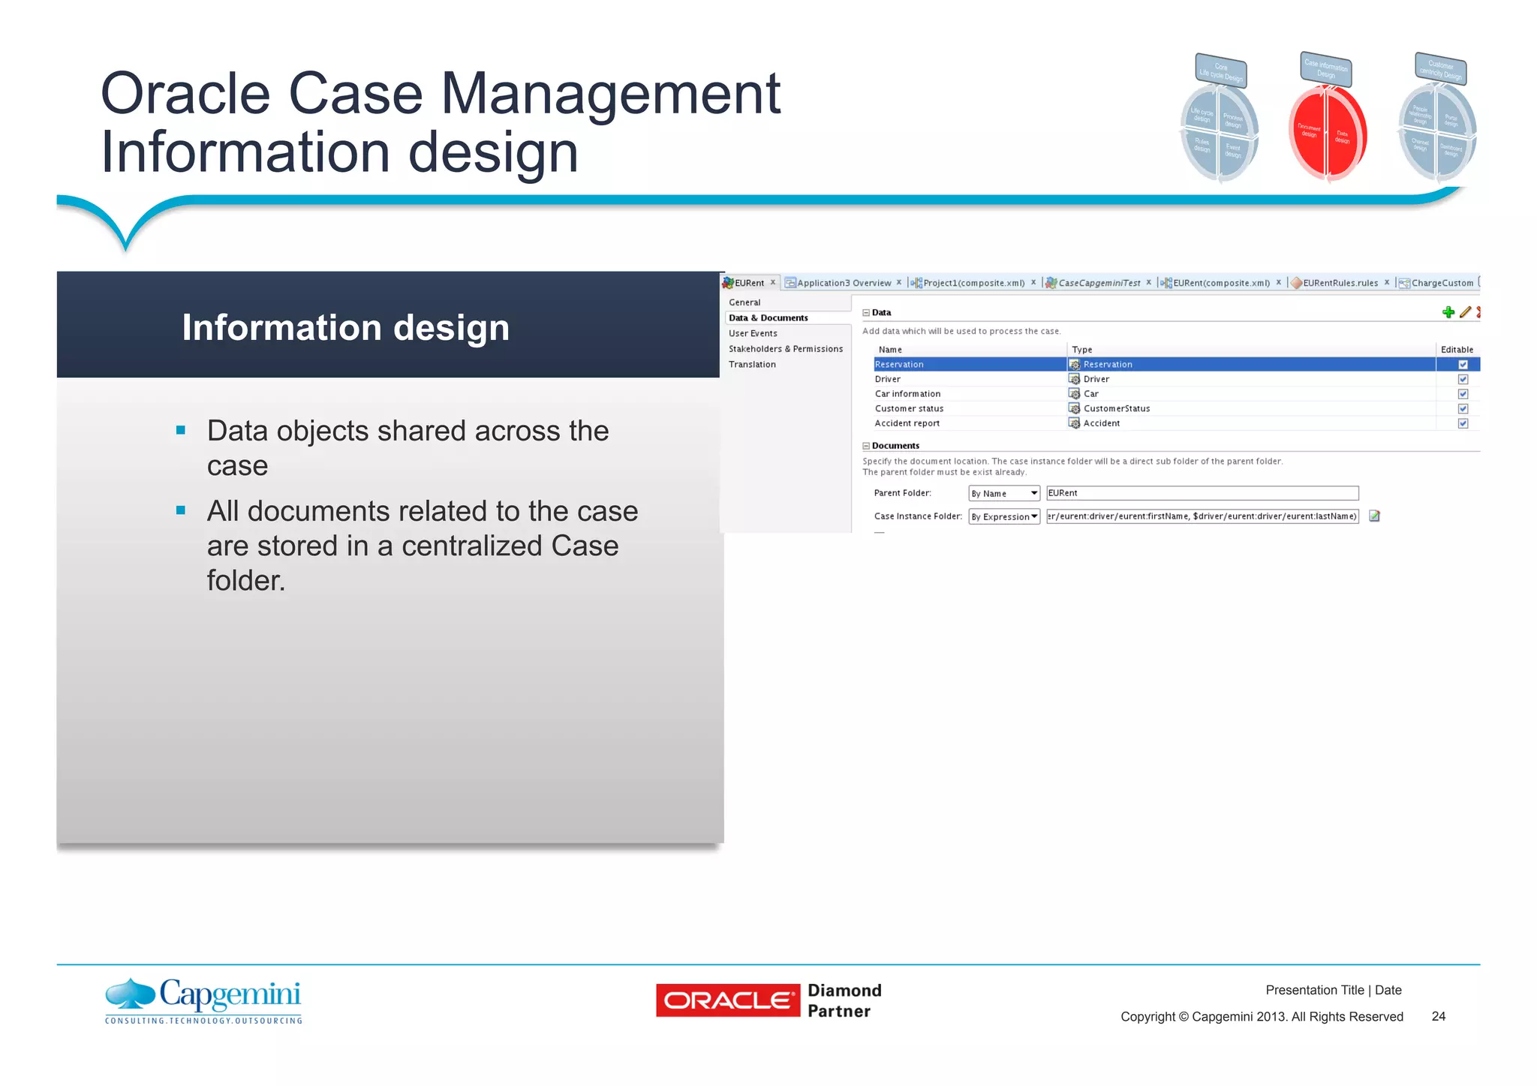Click the EURentRules.rules tab icon
Image resolution: width=1537 pixels, height=1086 pixels.
[1296, 283]
